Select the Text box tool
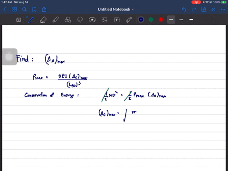 pos(117,20)
